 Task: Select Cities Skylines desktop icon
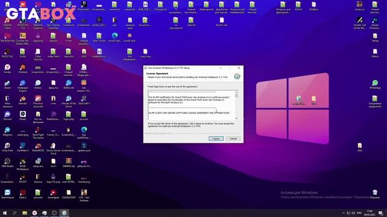pos(38,54)
